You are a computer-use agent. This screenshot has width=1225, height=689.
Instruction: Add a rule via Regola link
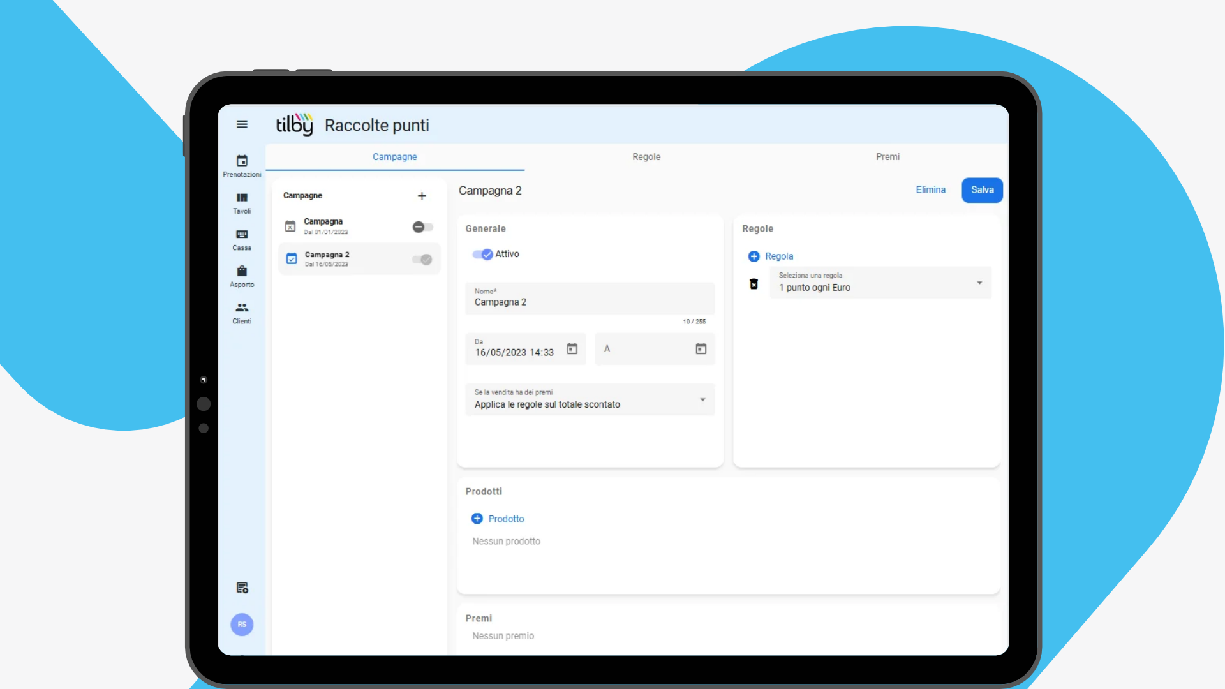click(779, 256)
